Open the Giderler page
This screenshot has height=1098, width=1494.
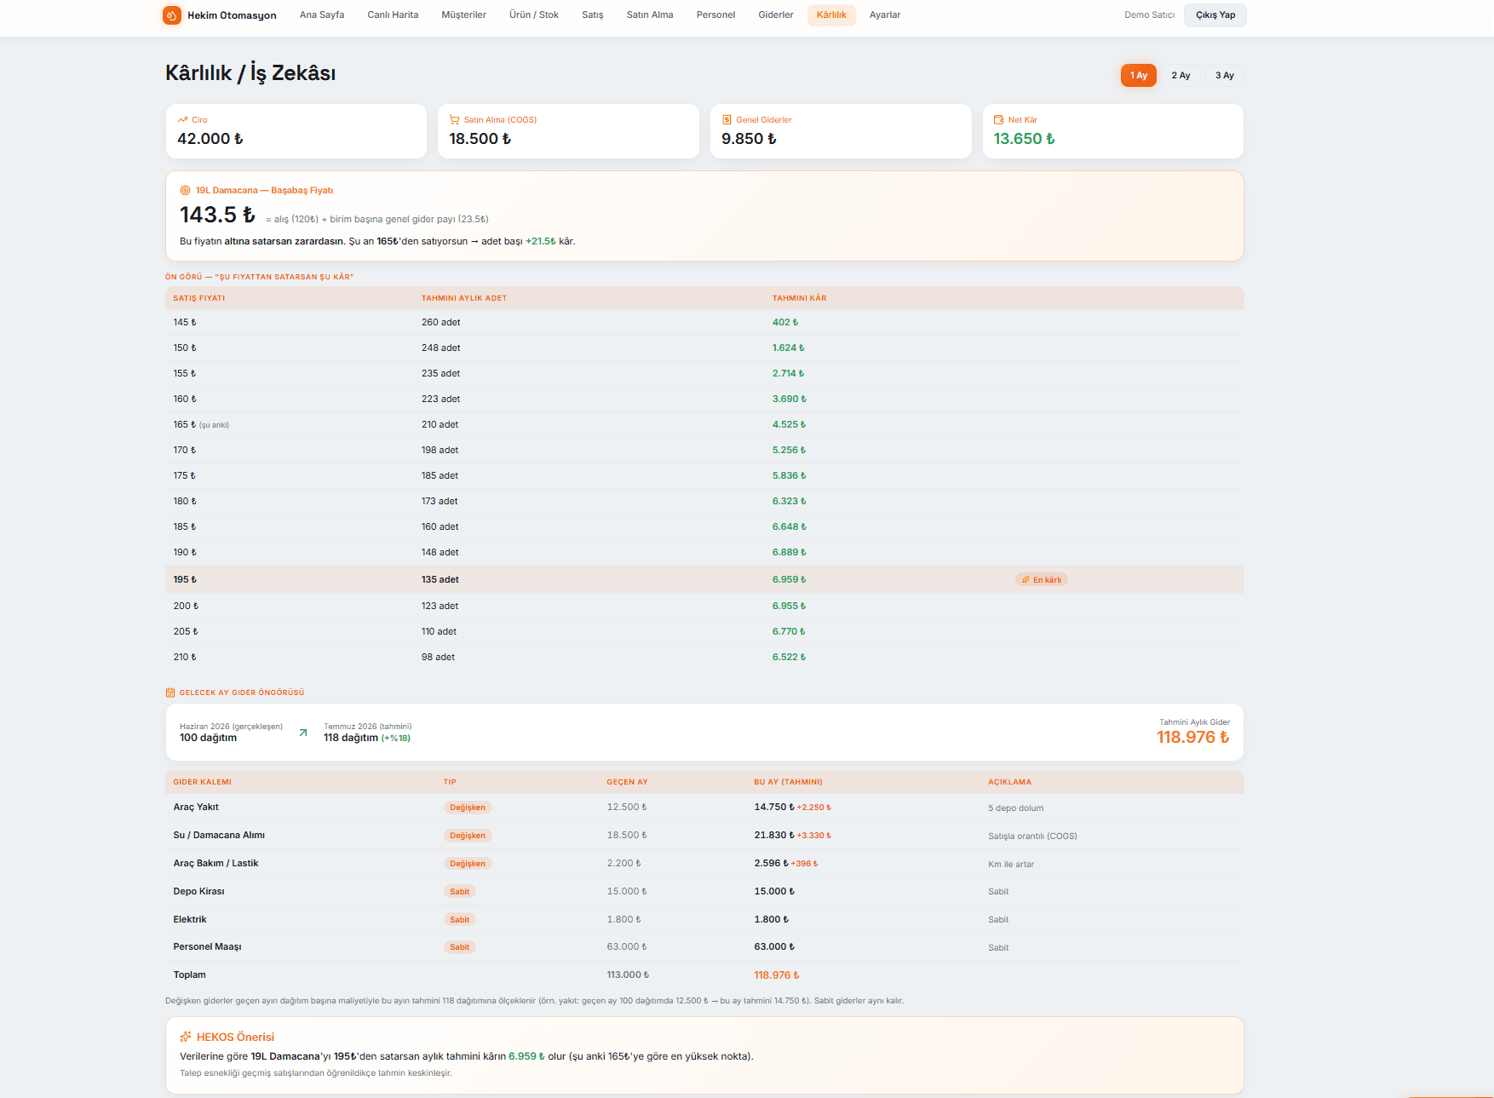[x=776, y=15]
